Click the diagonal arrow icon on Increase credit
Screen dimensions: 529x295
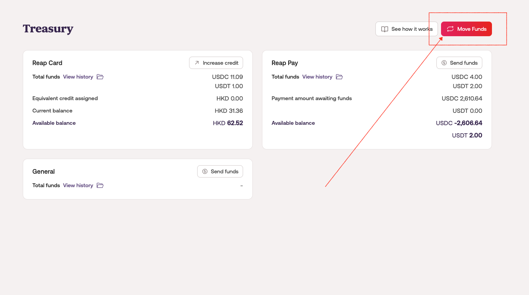pyautogui.click(x=197, y=63)
